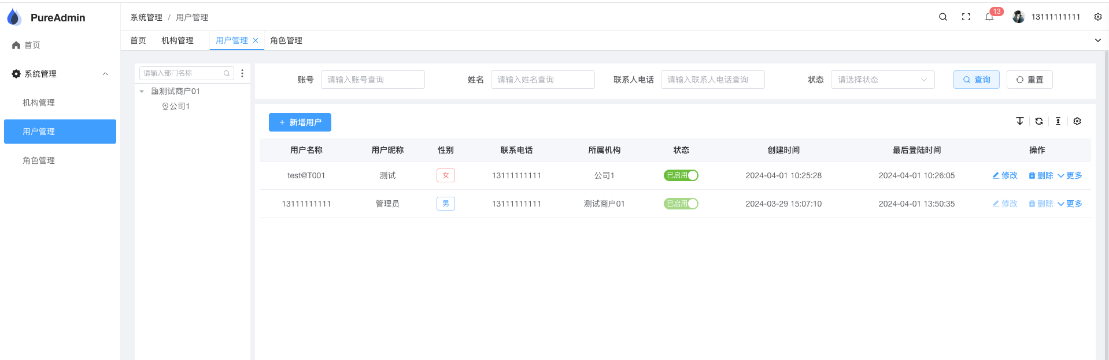The height and width of the screenshot is (360, 1109).
Task: Click the user avatar picture
Action: [1019, 17]
